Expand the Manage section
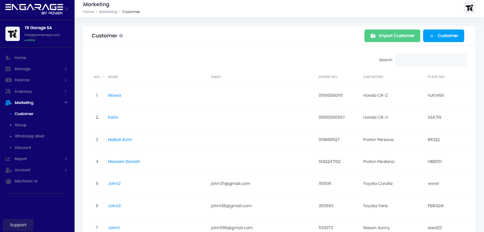 tap(23, 69)
